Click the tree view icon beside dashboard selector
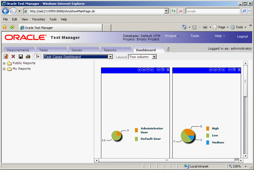 click(37, 56)
